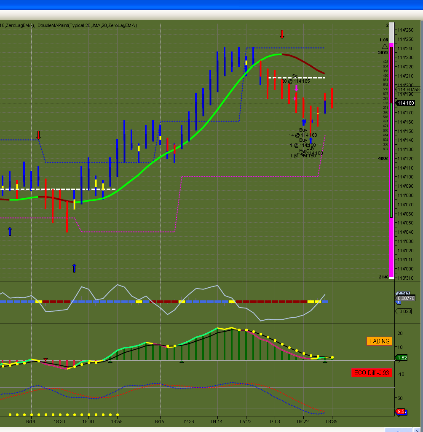Click the red down arrow near the 6/14 line
Image resolution: width=423 pixels, height=432 pixels.
[38, 135]
